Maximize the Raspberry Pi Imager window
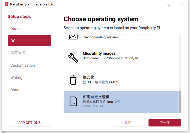The image size is (190, 133). [169, 4]
